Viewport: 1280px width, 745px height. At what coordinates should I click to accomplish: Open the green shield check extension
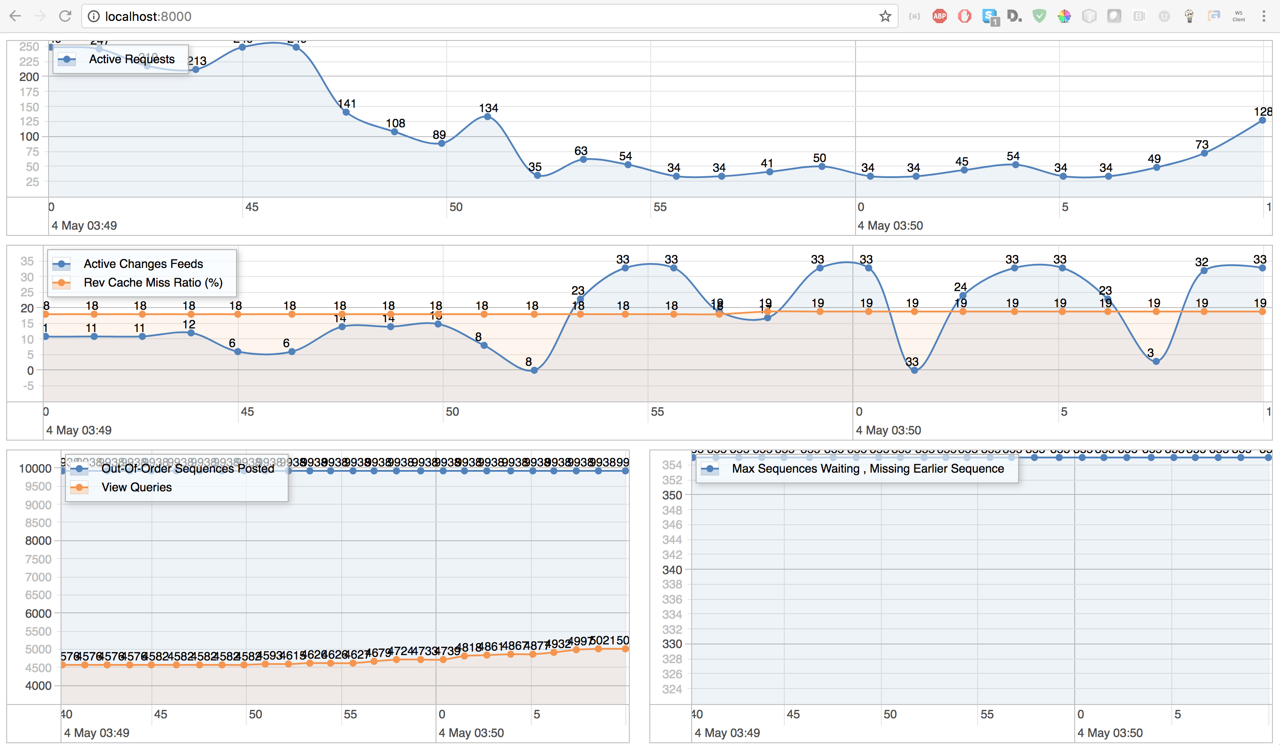1039,16
